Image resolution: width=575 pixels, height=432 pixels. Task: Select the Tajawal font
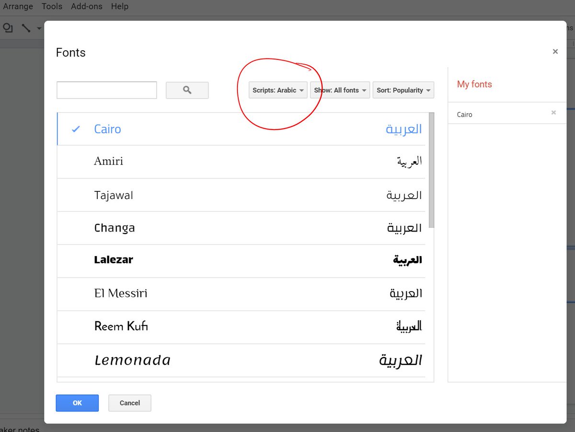[x=241, y=195]
